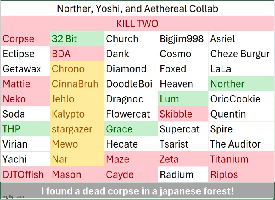Click the Lum green cell
Screen dimensions: 275x200
[183, 99]
